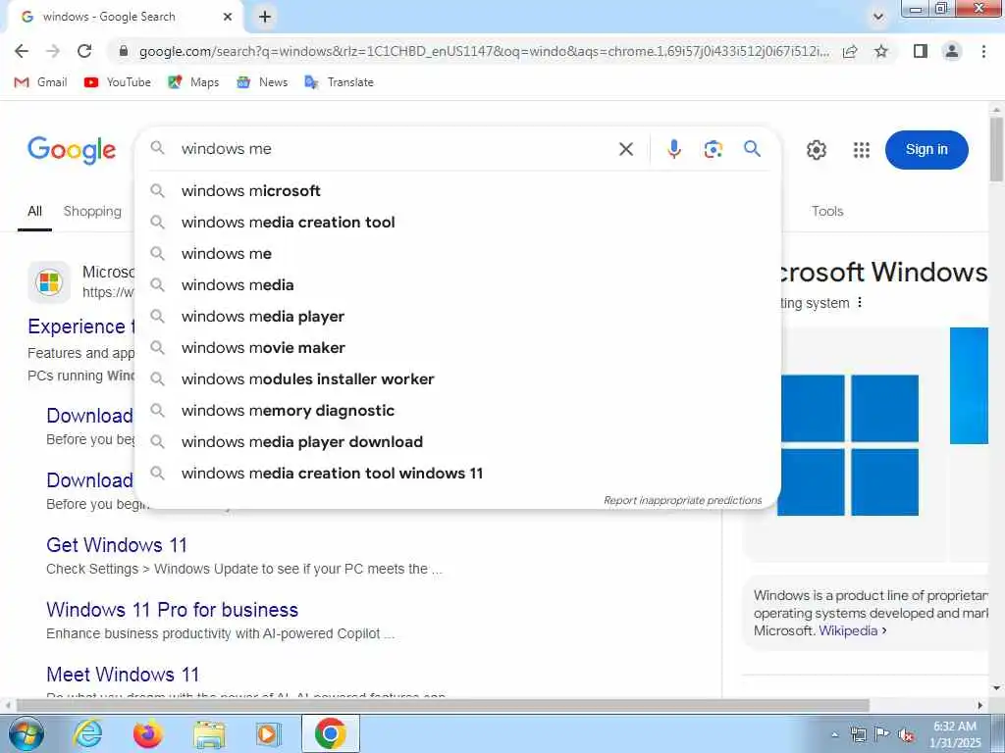The image size is (1005, 753).
Task: Open Chrome three-dot menu
Action: click(x=983, y=51)
